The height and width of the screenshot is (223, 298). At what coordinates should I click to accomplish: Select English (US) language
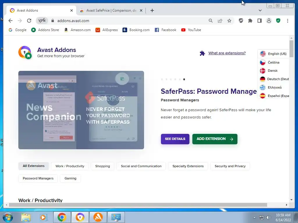273,54
